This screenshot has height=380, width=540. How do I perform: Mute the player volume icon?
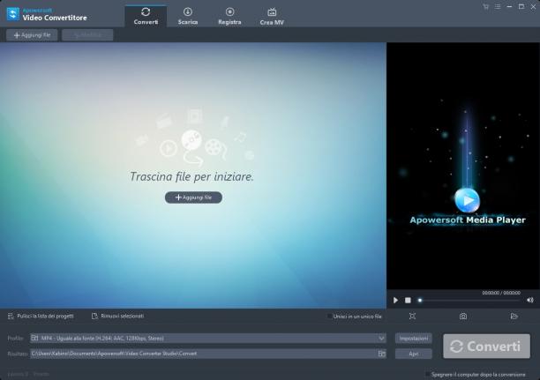(x=530, y=300)
